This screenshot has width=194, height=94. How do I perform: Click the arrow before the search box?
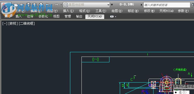142,5
